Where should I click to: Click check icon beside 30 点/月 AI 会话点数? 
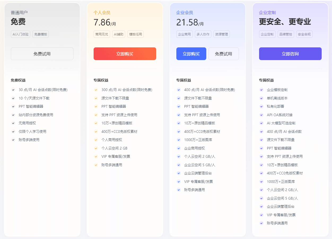tap(13, 90)
